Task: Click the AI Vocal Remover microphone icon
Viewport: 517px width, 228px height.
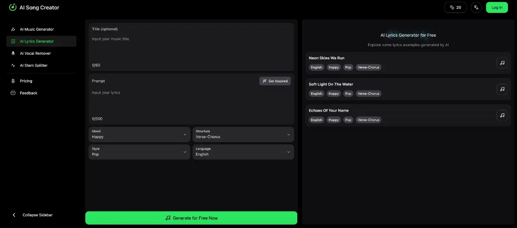Action: 13,53
